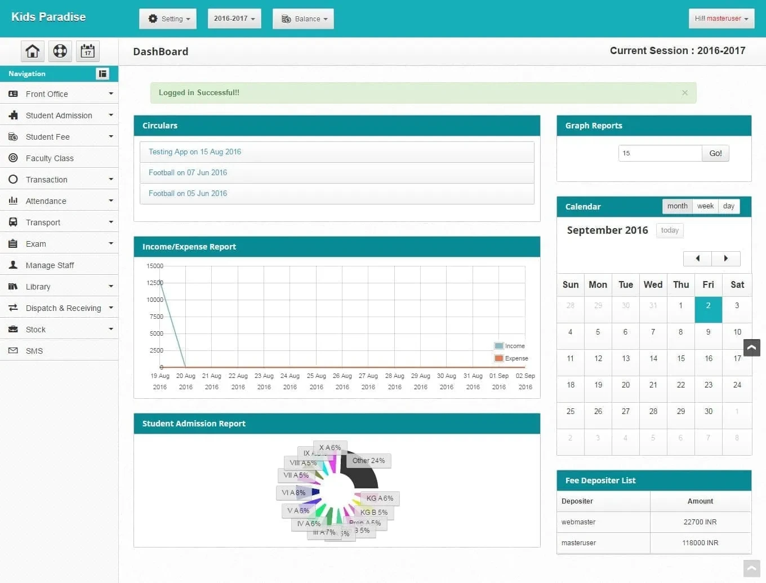Open the Hi!! masteruser menu
Image resolution: width=766 pixels, height=583 pixels.
click(721, 18)
